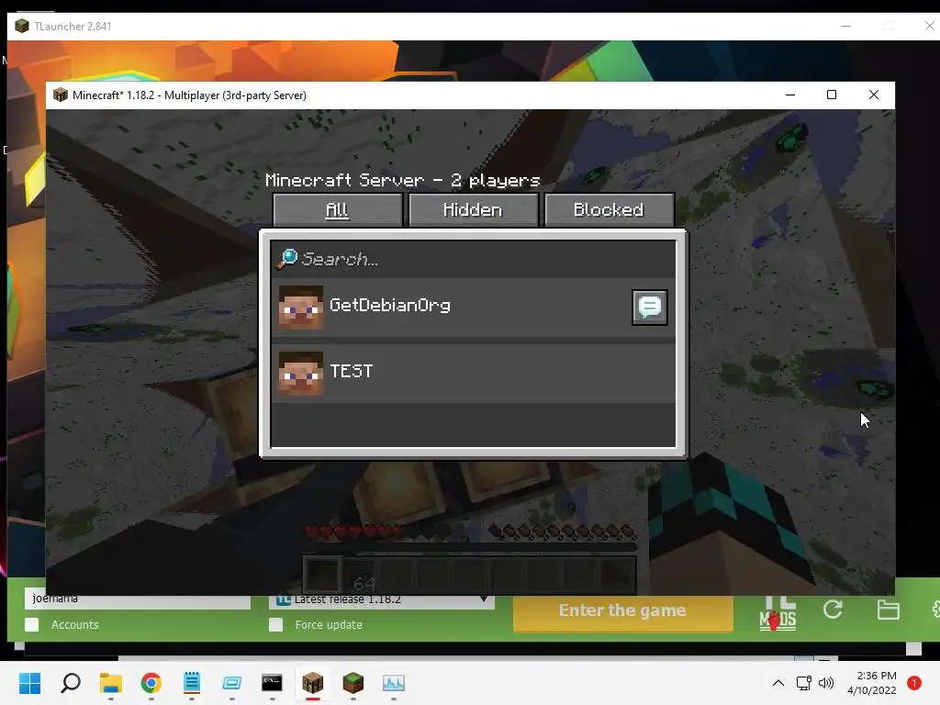
Task: Open the volume tray icon
Action: click(826, 683)
